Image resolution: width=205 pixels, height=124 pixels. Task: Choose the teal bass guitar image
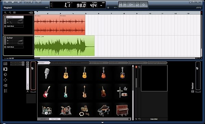66,92
